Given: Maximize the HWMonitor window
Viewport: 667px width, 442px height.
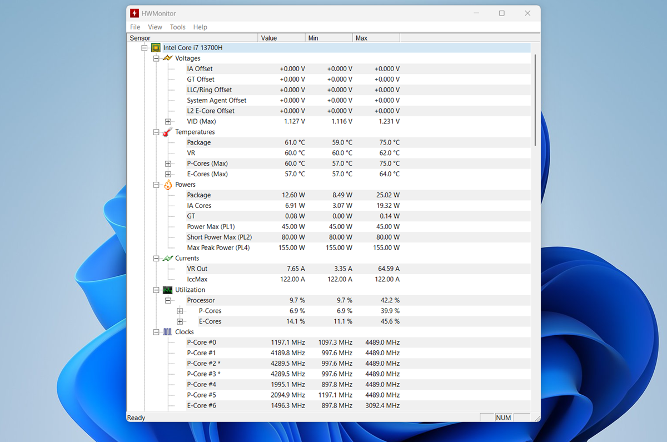Looking at the screenshot, I should 502,13.
